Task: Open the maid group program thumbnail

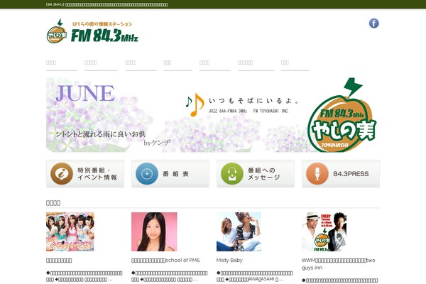Action: pos(70,232)
